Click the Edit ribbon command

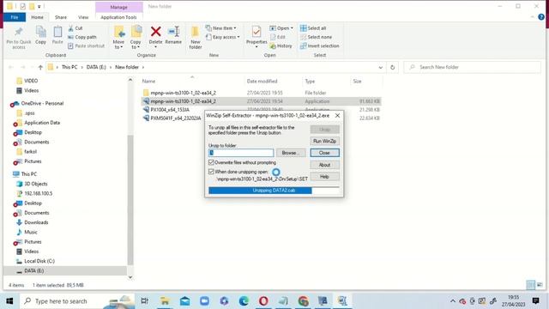(x=278, y=37)
